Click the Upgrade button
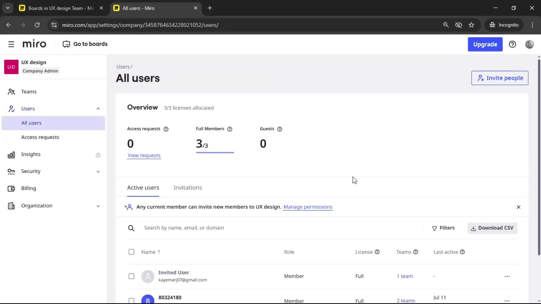 (485, 44)
